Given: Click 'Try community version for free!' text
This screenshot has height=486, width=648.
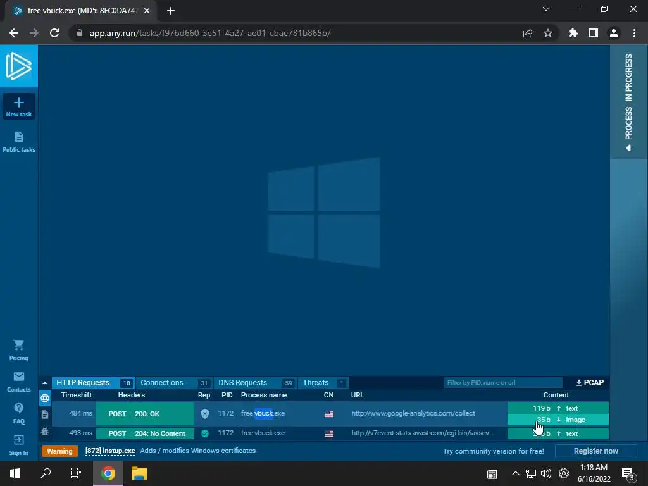Looking at the screenshot, I should 494,451.
